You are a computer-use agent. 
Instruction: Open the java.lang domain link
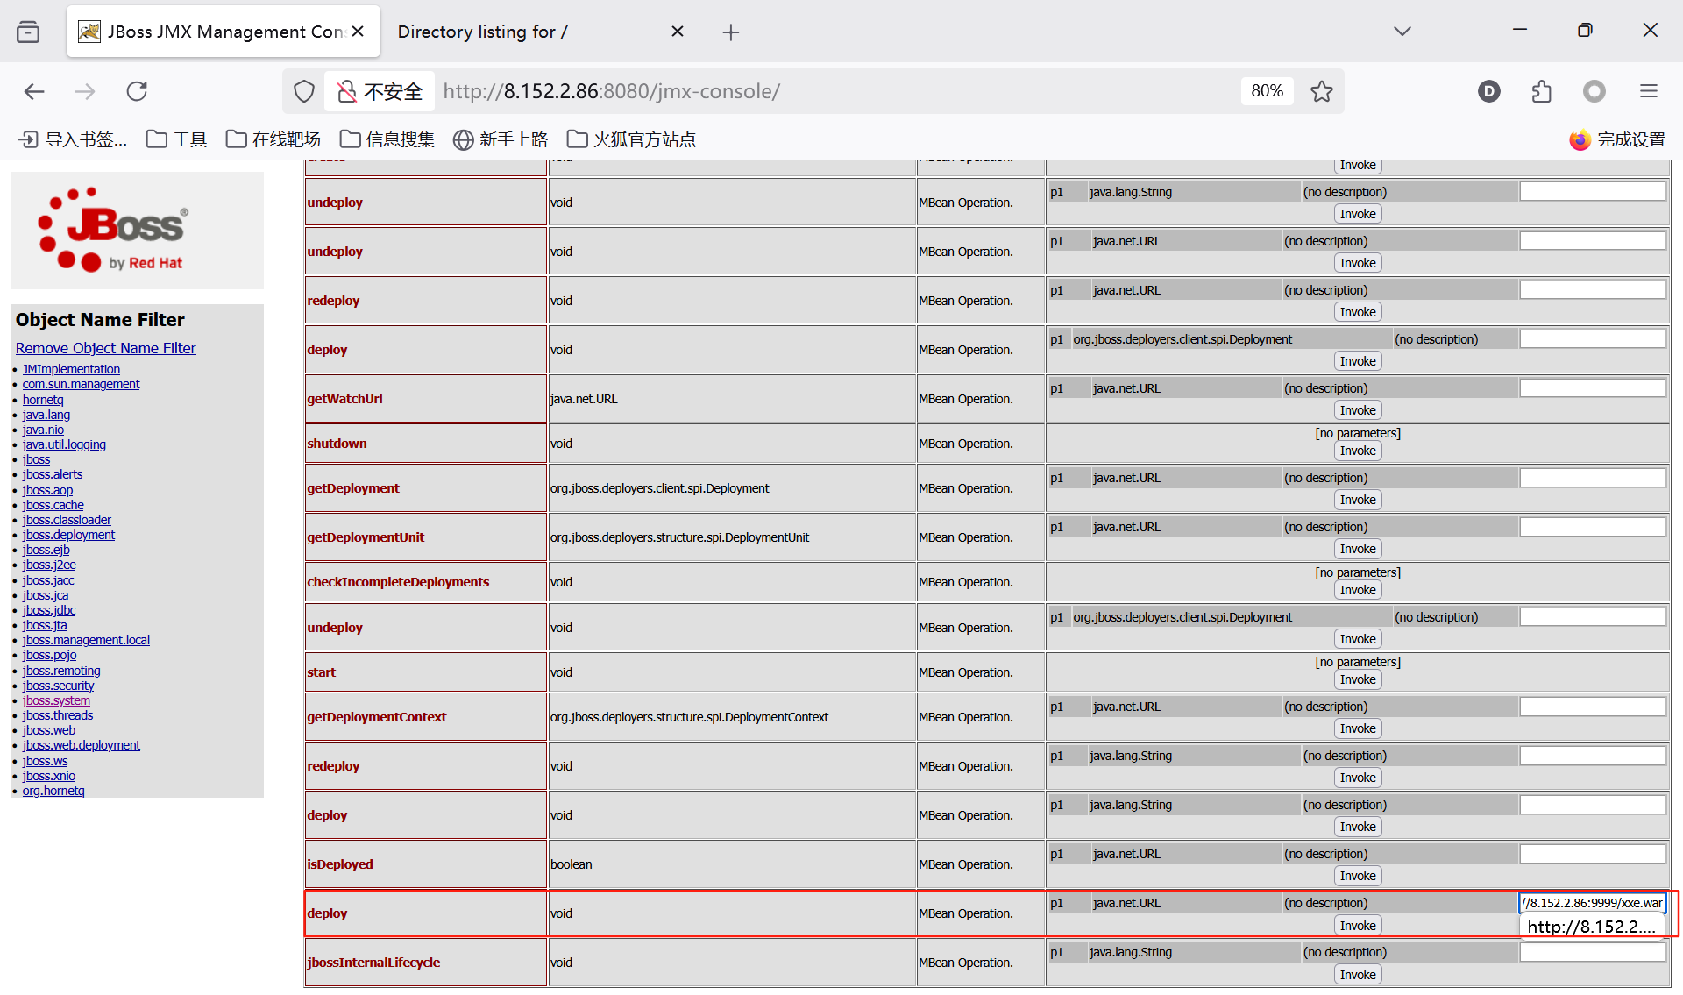[x=46, y=415]
